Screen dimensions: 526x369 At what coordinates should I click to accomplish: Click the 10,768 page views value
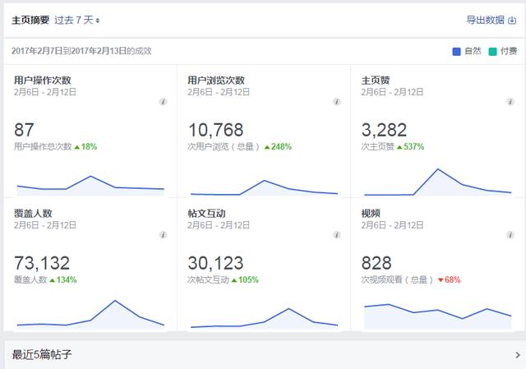[215, 130]
